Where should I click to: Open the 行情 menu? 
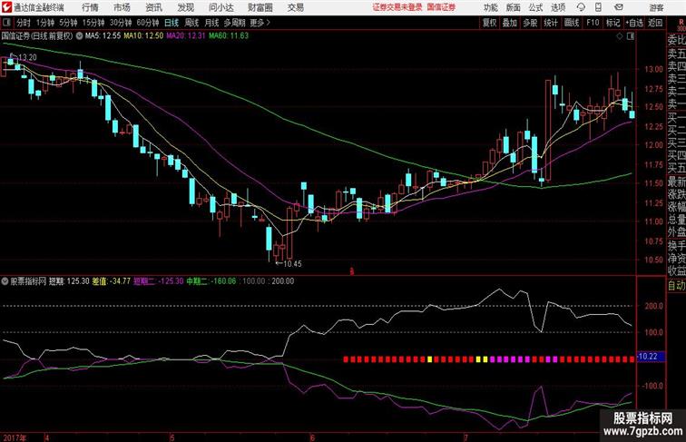[x=90, y=7]
